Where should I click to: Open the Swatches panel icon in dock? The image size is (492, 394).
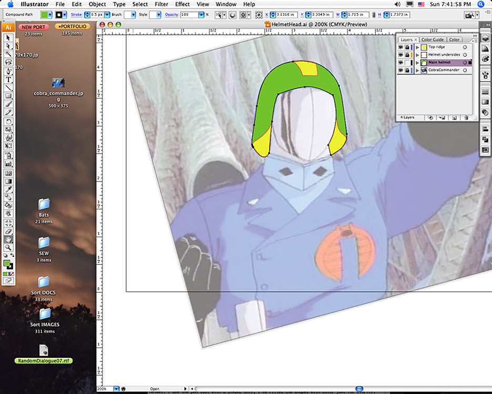pyautogui.click(x=485, y=150)
